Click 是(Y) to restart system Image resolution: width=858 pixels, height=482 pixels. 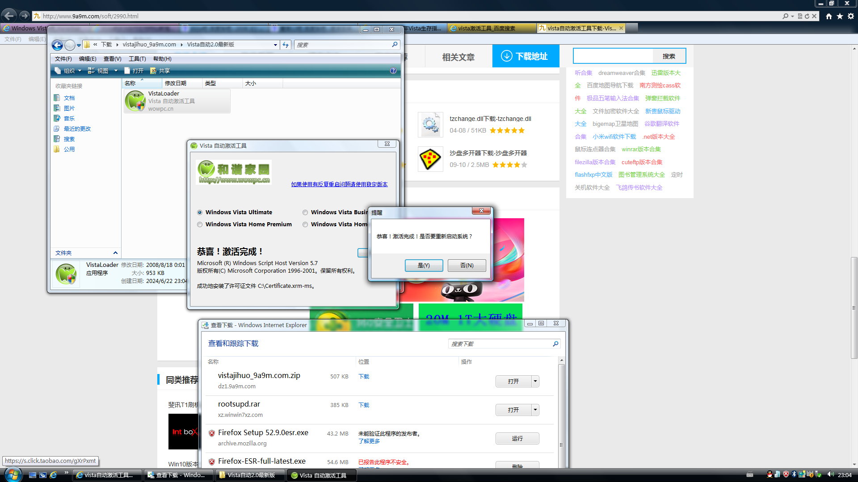424,266
